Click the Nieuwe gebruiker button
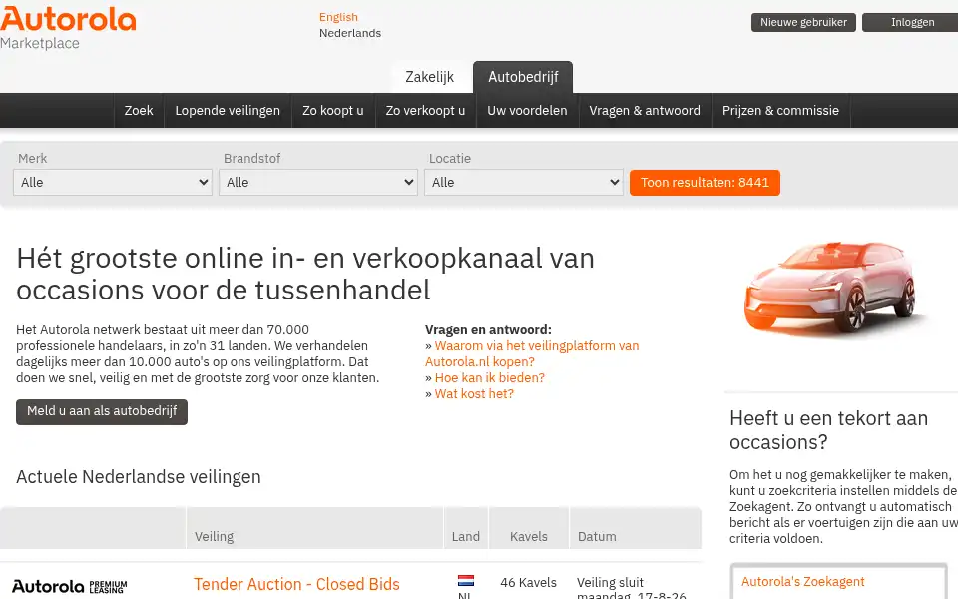Viewport: 958px width, 599px height. coord(803,22)
